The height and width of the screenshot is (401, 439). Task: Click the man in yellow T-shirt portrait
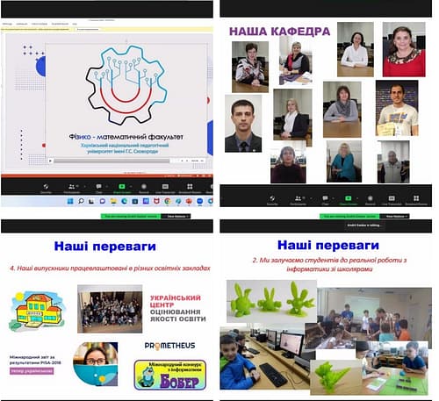pyautogui.click(x=397, y=108)
